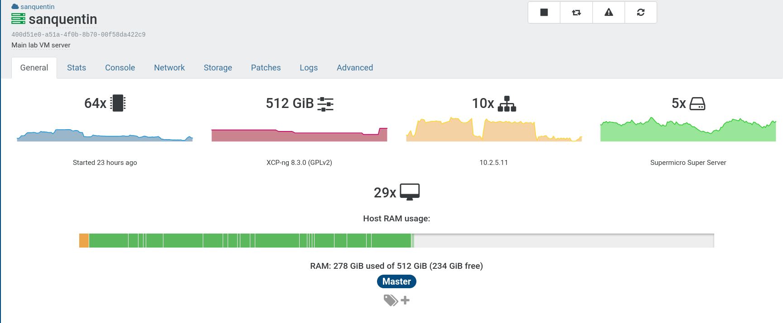The image size is (783, 323).
Task: Click the network topology icon beside 10x
Action: pos(506,103)
